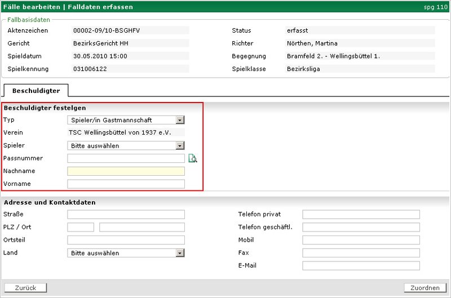The height and width of the screenshot is (298, 451).
Task: Click the Ort city field
Action: (x=142, y=228)
